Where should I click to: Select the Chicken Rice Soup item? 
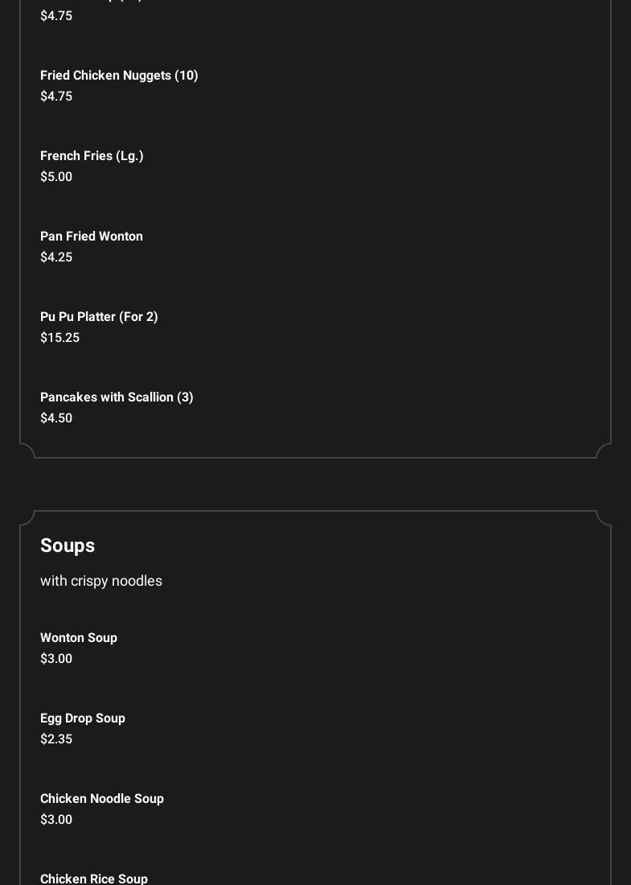[x=94, y=879]
